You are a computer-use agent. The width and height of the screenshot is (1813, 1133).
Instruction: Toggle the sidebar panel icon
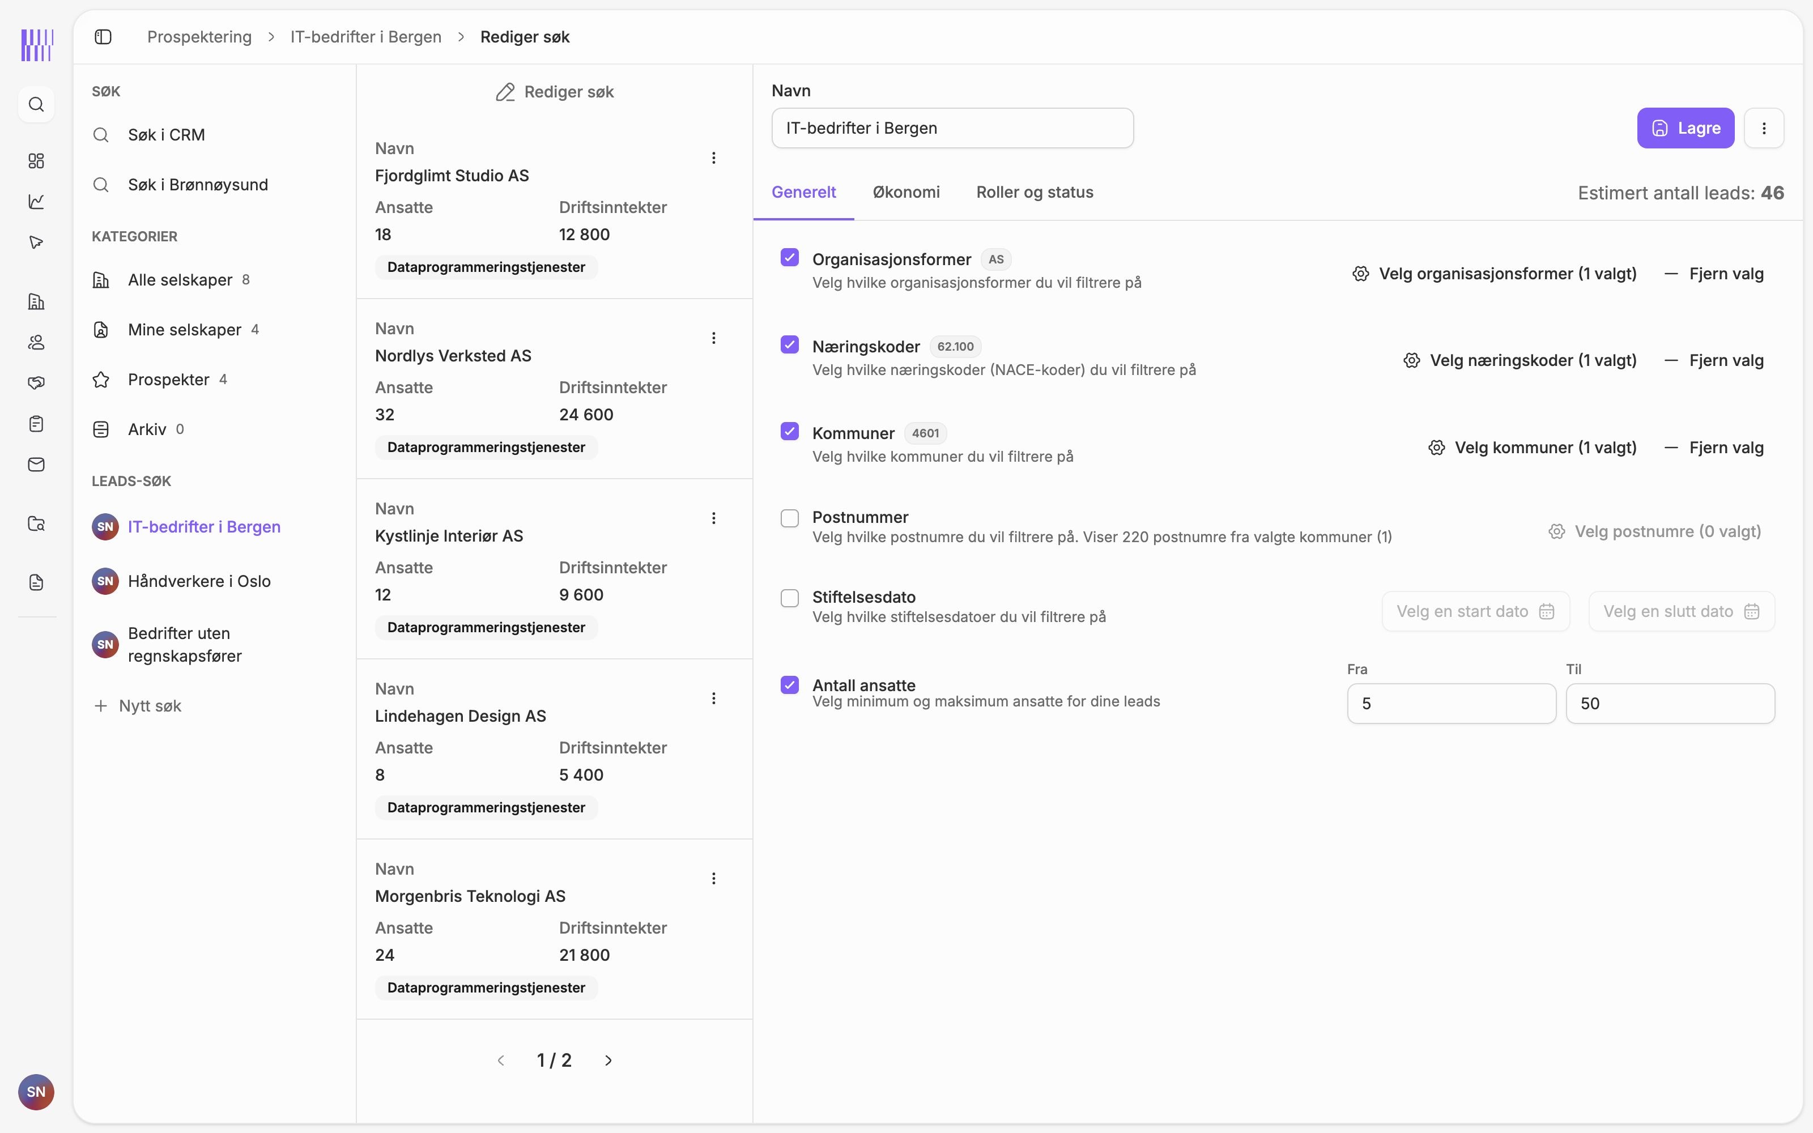click(x=103, y=37)
